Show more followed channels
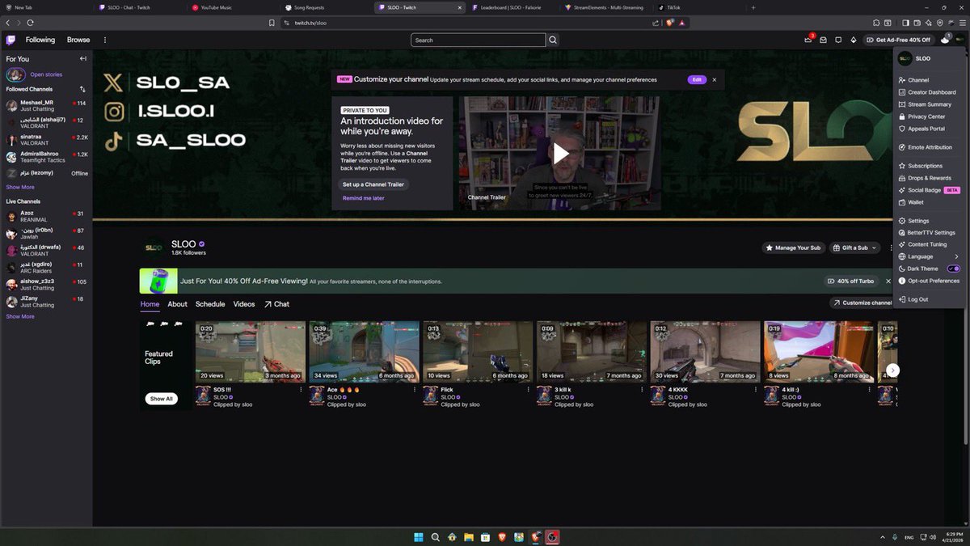This screenshot has width=970, height=546. click(x=20, y=187)
